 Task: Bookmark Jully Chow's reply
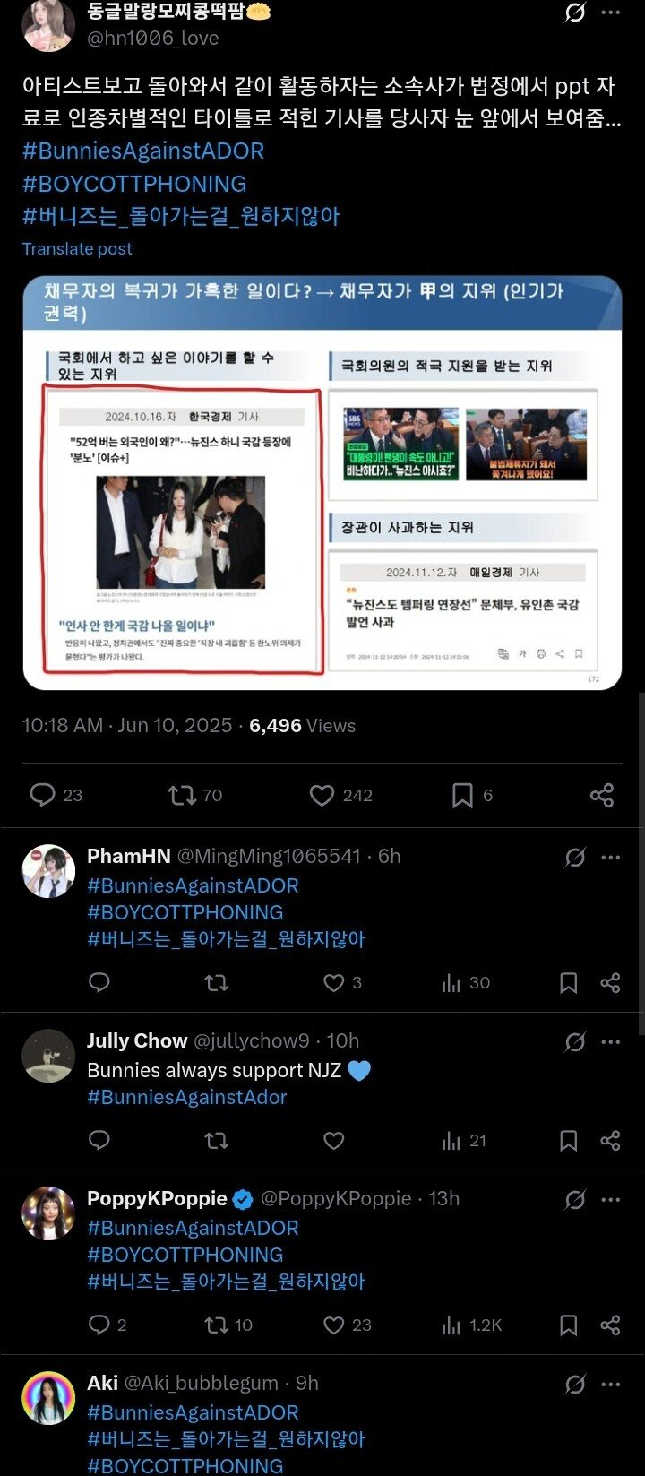pos(568,1140)
